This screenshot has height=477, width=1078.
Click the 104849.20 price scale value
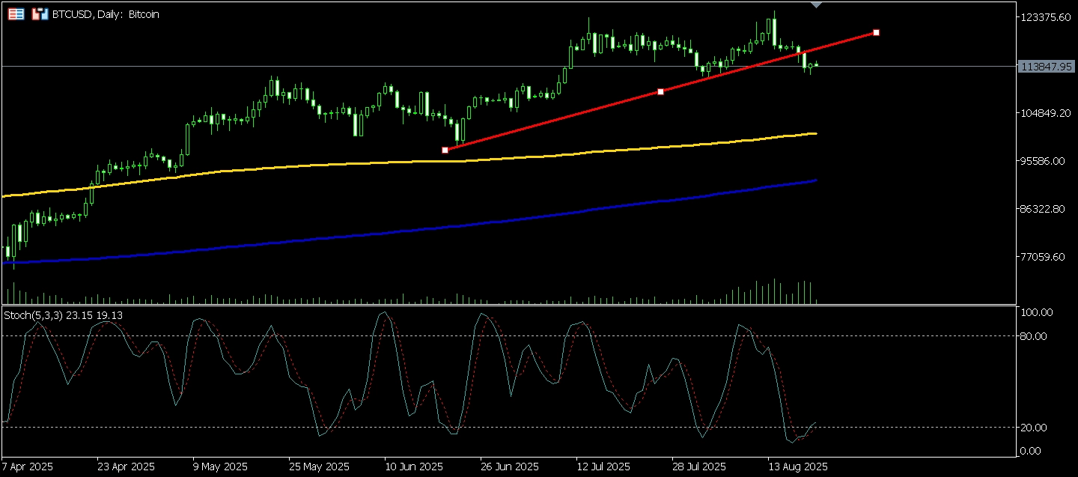click(x=1046, y=113)
